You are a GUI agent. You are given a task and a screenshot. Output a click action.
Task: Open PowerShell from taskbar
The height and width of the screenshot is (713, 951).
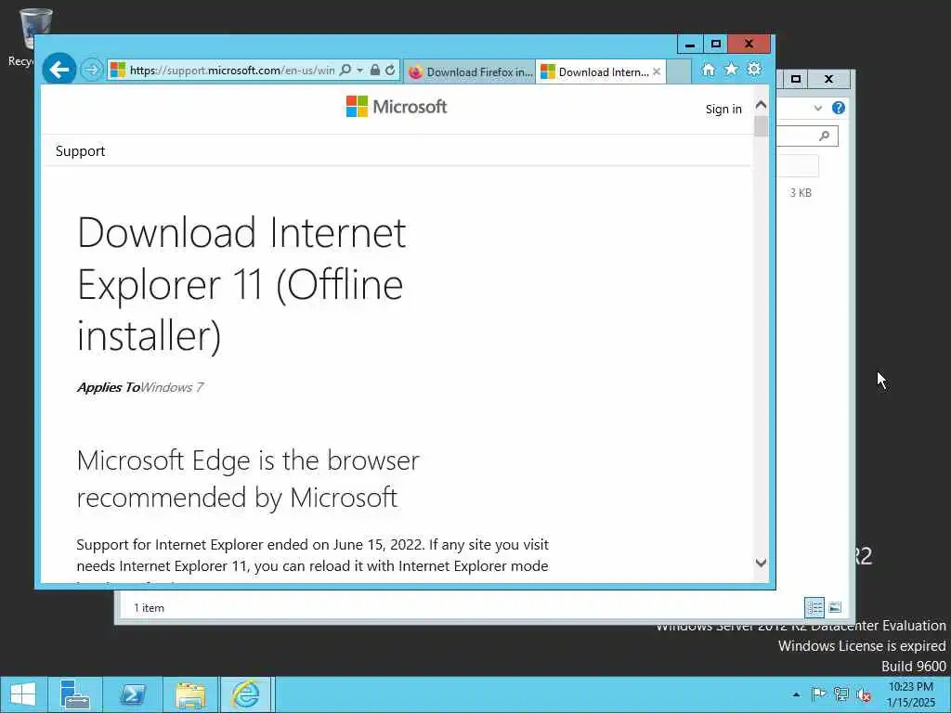(x=132, y=694)
